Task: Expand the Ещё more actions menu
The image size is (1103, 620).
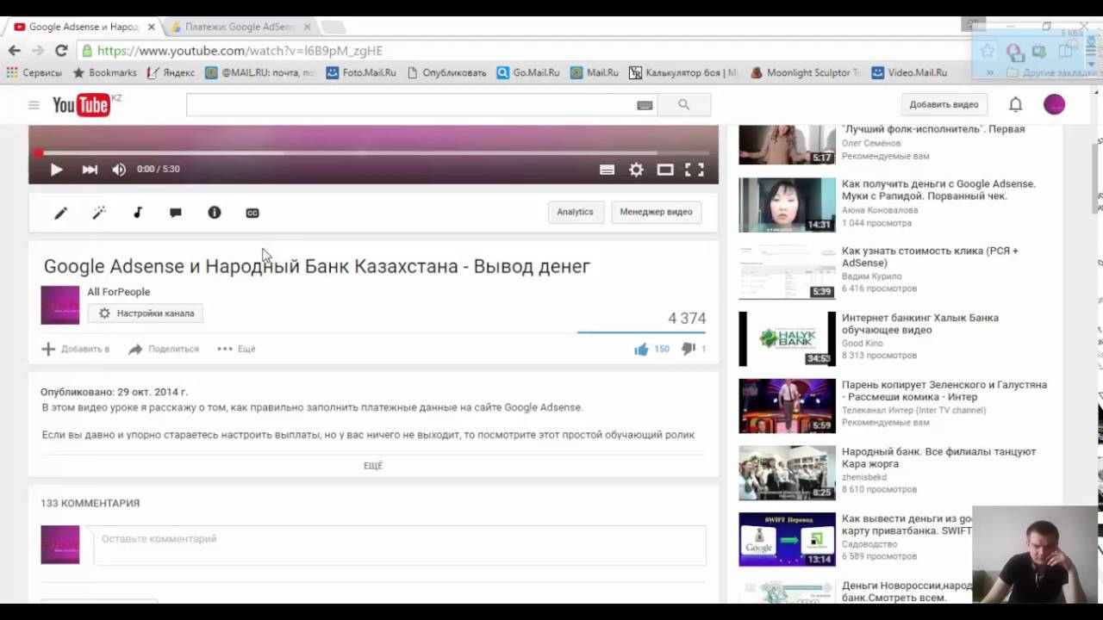Action: tap(236, 349)
